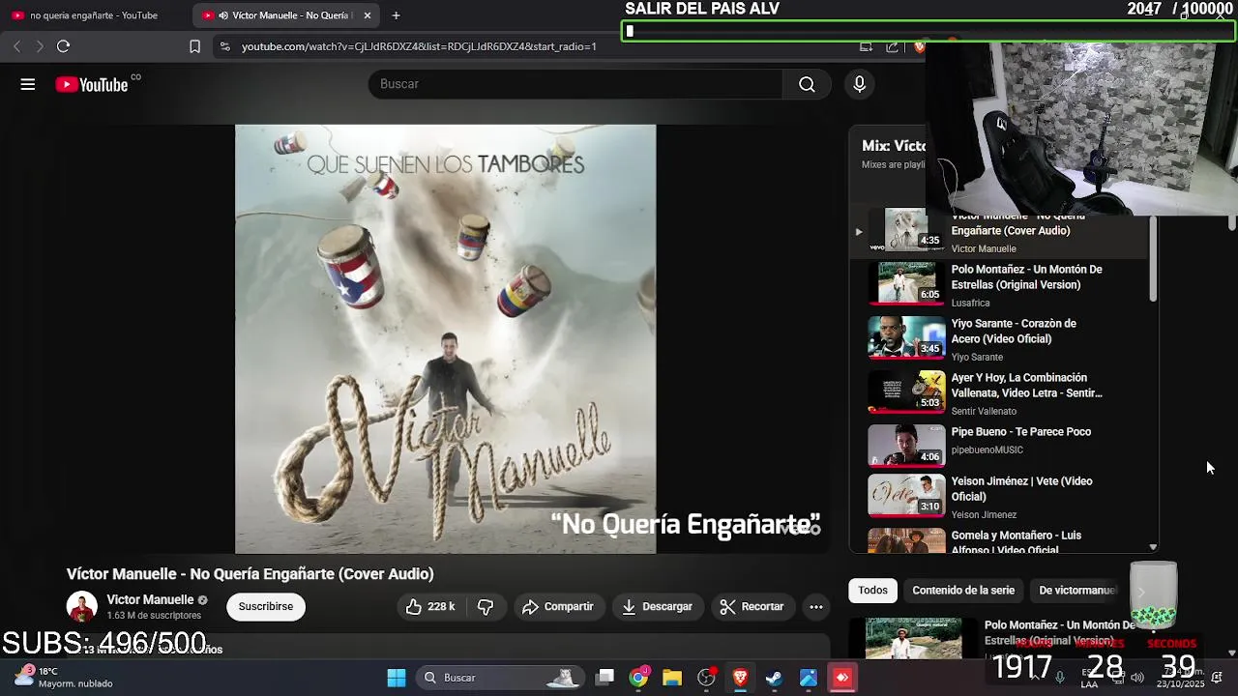The height and width of the screenshot is (696, 1238).
Task: Reload the page in the browser
Action: click(x=64, y=46)
